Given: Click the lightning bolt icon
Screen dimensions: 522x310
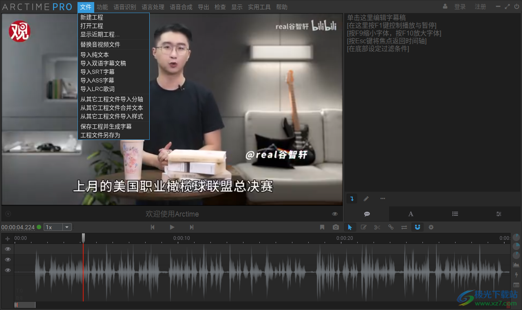Looking at the screenshot, I should (x=516, y=275).
